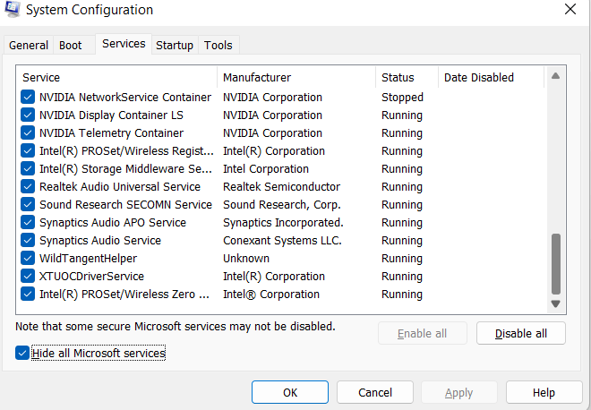Select the WildTangentHelper service name
This screenshot has width=591, height=410.
[x=88, y=258]
